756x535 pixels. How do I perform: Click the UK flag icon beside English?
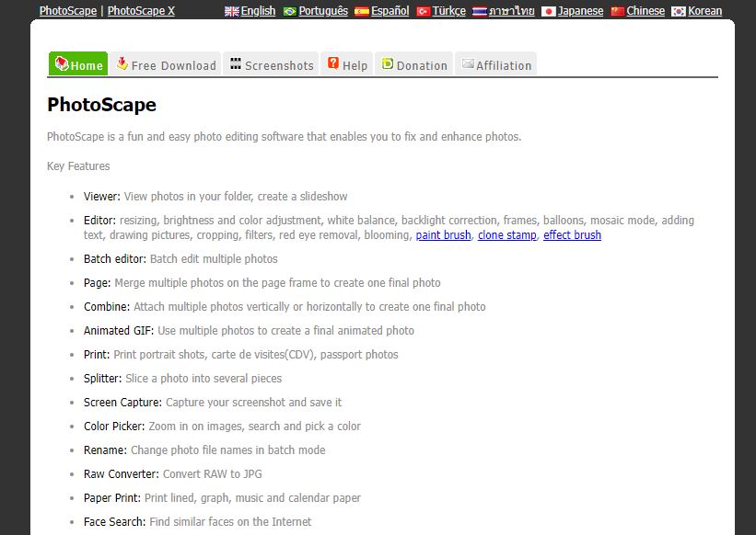[x=232, y=11]
